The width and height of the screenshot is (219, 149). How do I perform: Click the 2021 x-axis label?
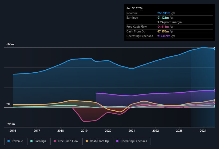click(132, 131)
